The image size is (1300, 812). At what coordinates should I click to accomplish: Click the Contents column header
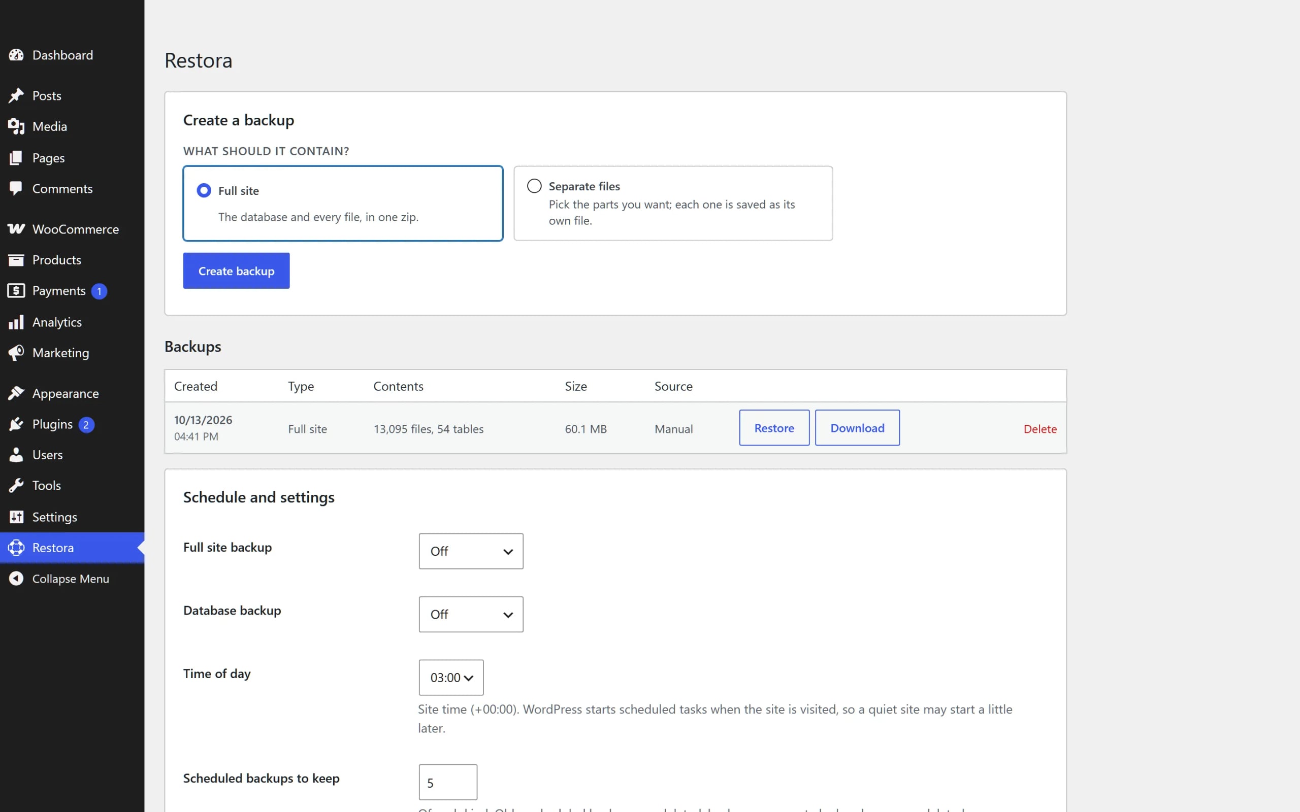pyautogui.click(x=398, y=386)
